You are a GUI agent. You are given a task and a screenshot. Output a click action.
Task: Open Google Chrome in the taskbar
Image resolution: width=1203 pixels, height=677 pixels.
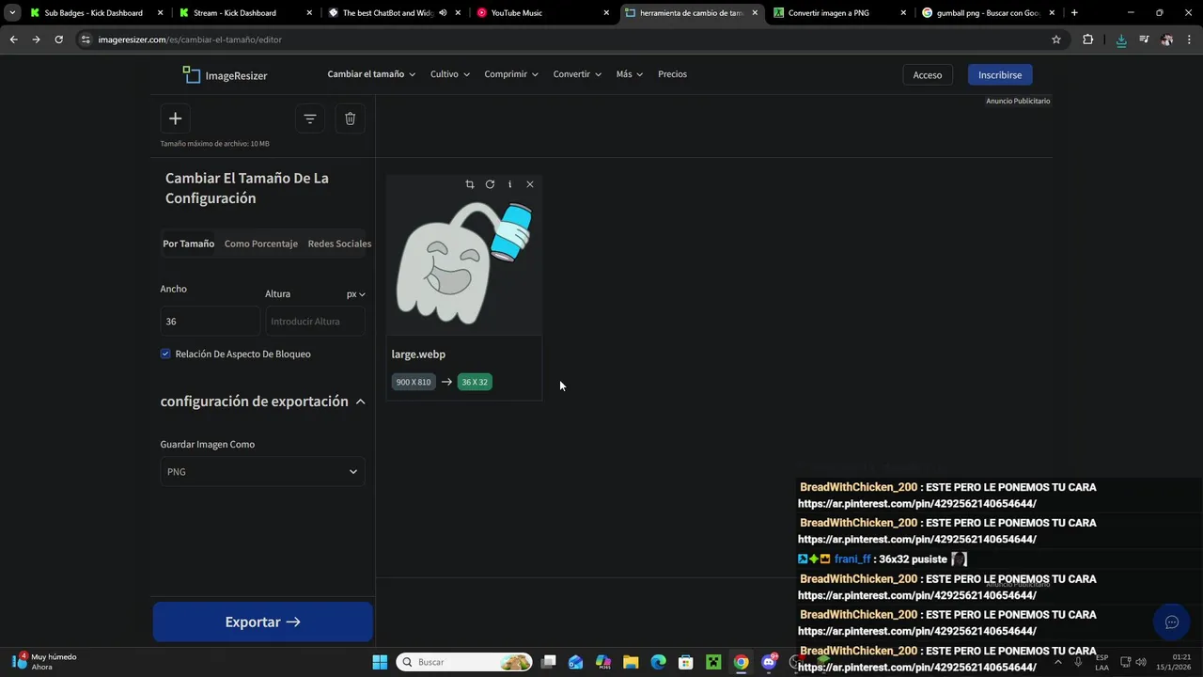click(x=742, y=662)
